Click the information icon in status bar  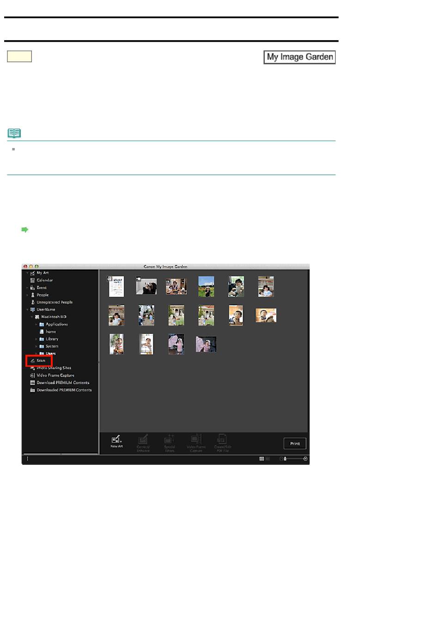27,459
